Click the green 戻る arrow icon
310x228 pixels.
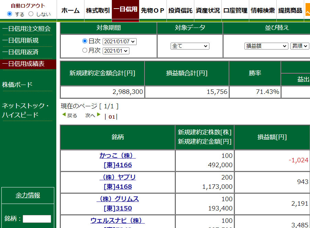[x=64, y=115]
